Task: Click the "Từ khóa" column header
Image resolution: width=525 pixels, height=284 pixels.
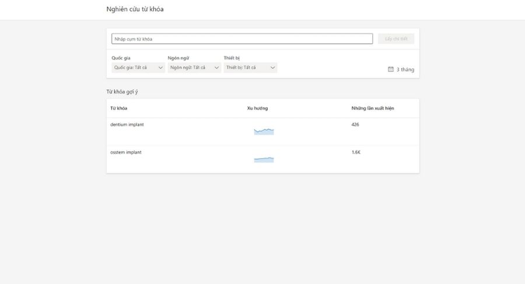Action: pos(119,108)
